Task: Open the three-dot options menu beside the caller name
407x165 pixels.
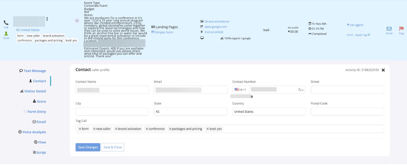Action: 47,19
